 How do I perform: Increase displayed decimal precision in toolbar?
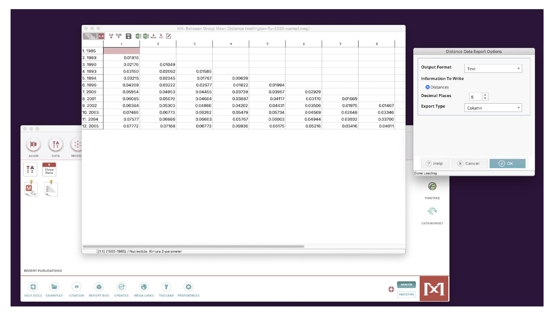click(119, 36)
